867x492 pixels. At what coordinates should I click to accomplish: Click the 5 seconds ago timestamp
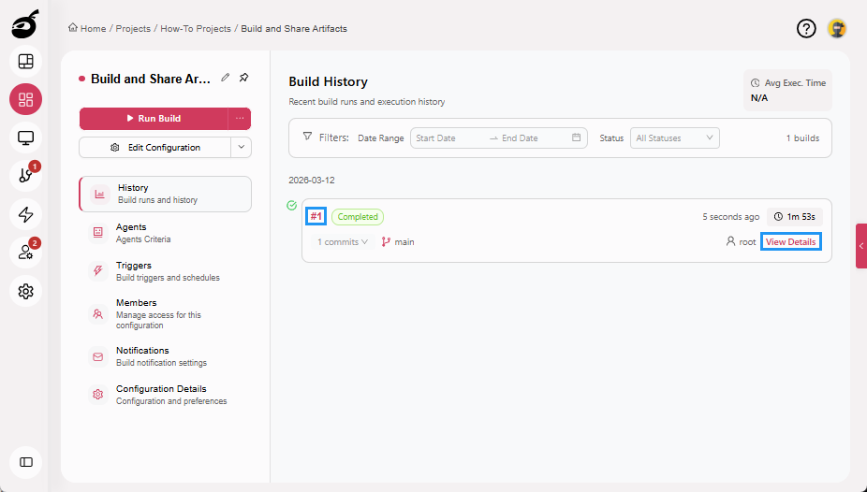(x=731, y=216)
